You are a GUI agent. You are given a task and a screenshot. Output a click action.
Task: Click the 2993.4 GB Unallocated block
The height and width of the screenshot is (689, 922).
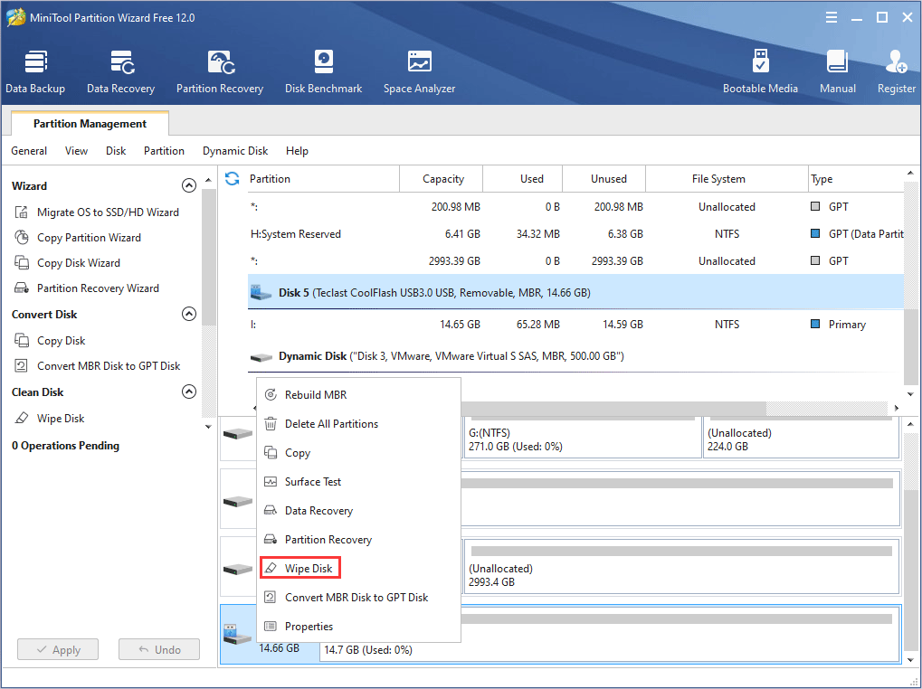pyautogui.click(x=682, y=567)
